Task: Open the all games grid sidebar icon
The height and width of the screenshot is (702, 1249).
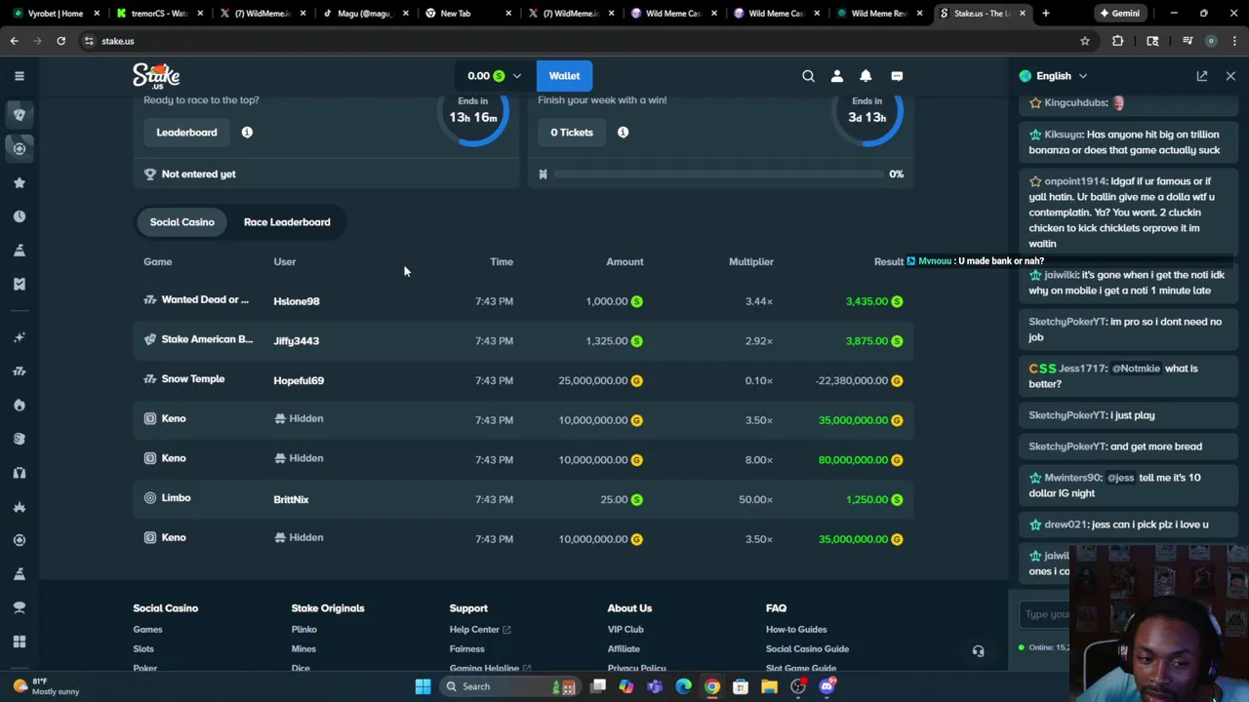Action: click(x=19, y=642)
